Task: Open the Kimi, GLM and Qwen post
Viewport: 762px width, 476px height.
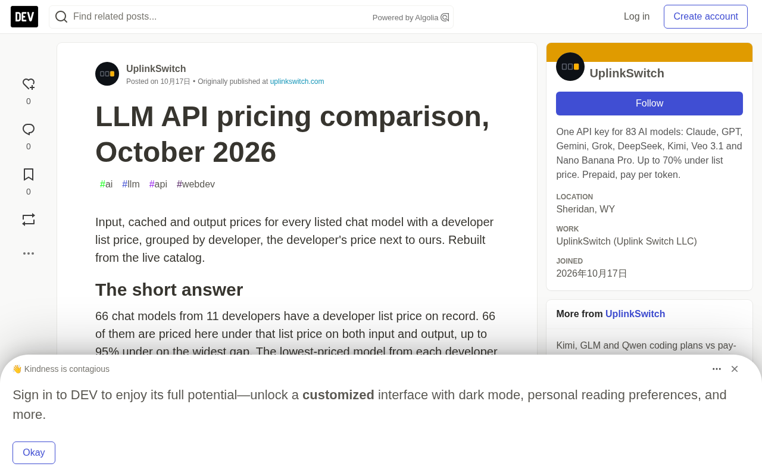Action: (x=646, y=346)
